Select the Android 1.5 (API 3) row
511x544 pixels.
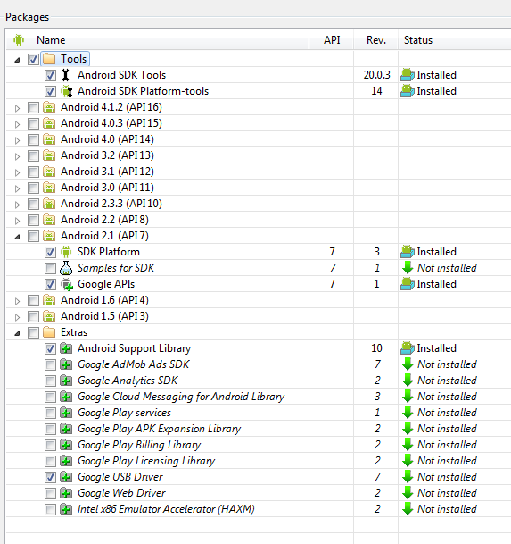pos(259,316)
